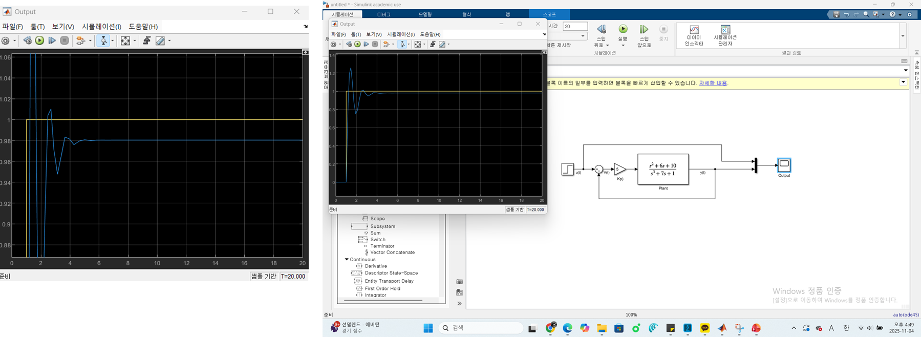The width and height of the screenshot is (921, 337).
Task: Select zoom tool in smaller Output scope
Action: pos(402,45)
